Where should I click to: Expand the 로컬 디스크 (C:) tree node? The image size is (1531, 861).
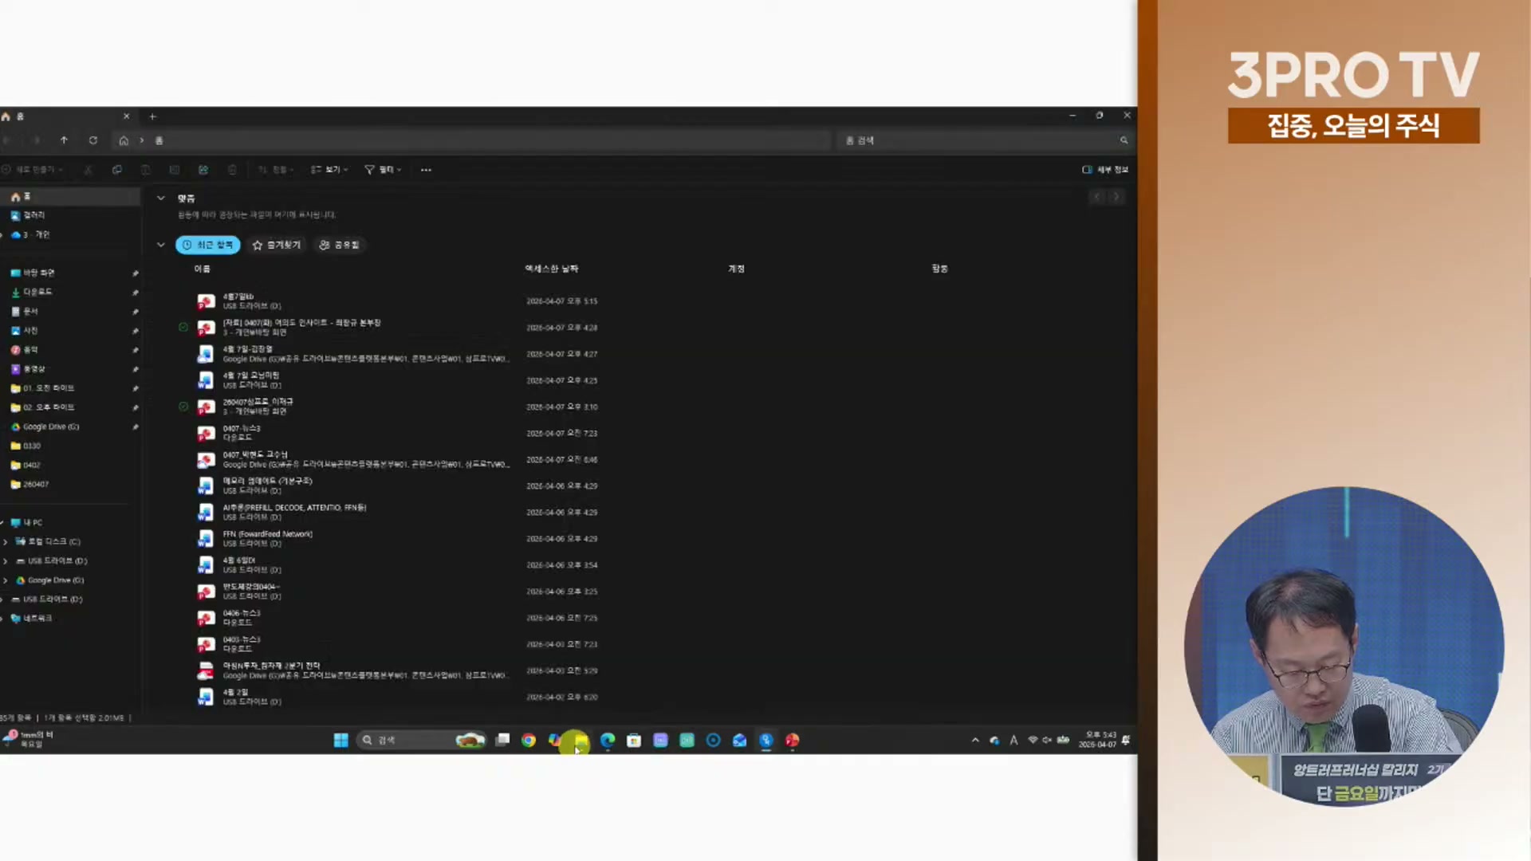tap(6, 542)
